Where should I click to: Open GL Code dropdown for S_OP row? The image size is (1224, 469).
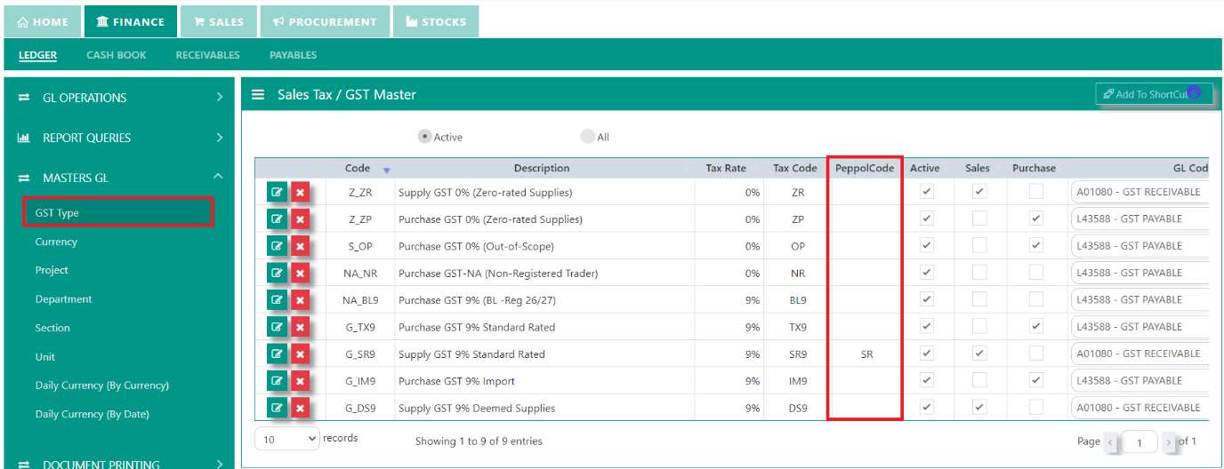[x=1139, y=246]
